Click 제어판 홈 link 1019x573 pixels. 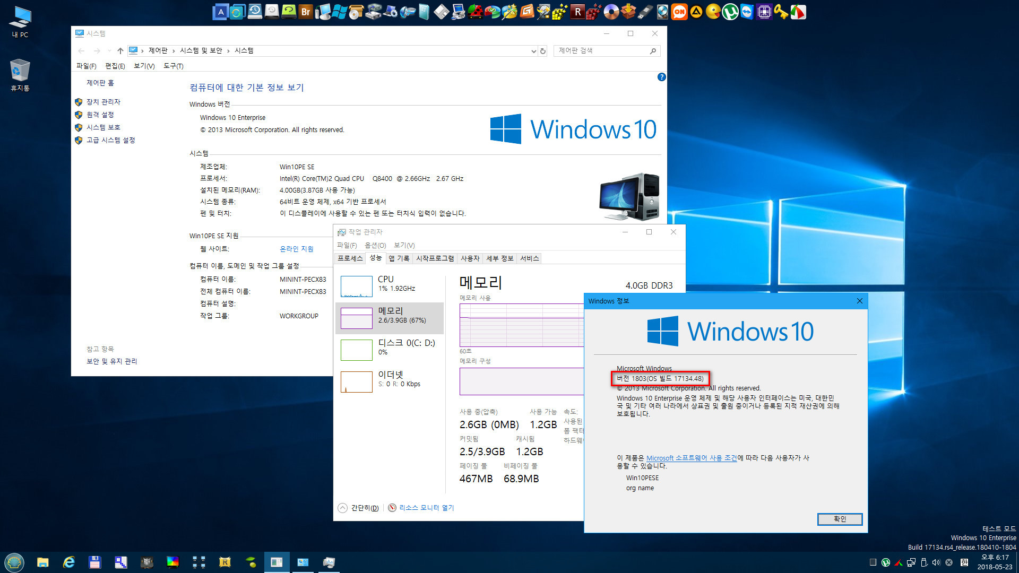click(100, 83)
